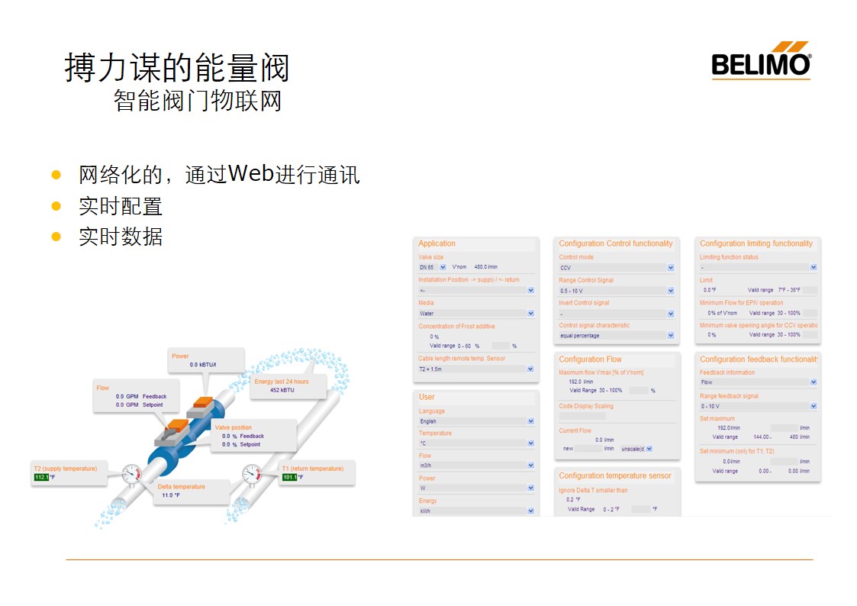Click the Set maximum l/min input field
The height and width of the screenshot is (606, 857).
[x=785, y=428]
